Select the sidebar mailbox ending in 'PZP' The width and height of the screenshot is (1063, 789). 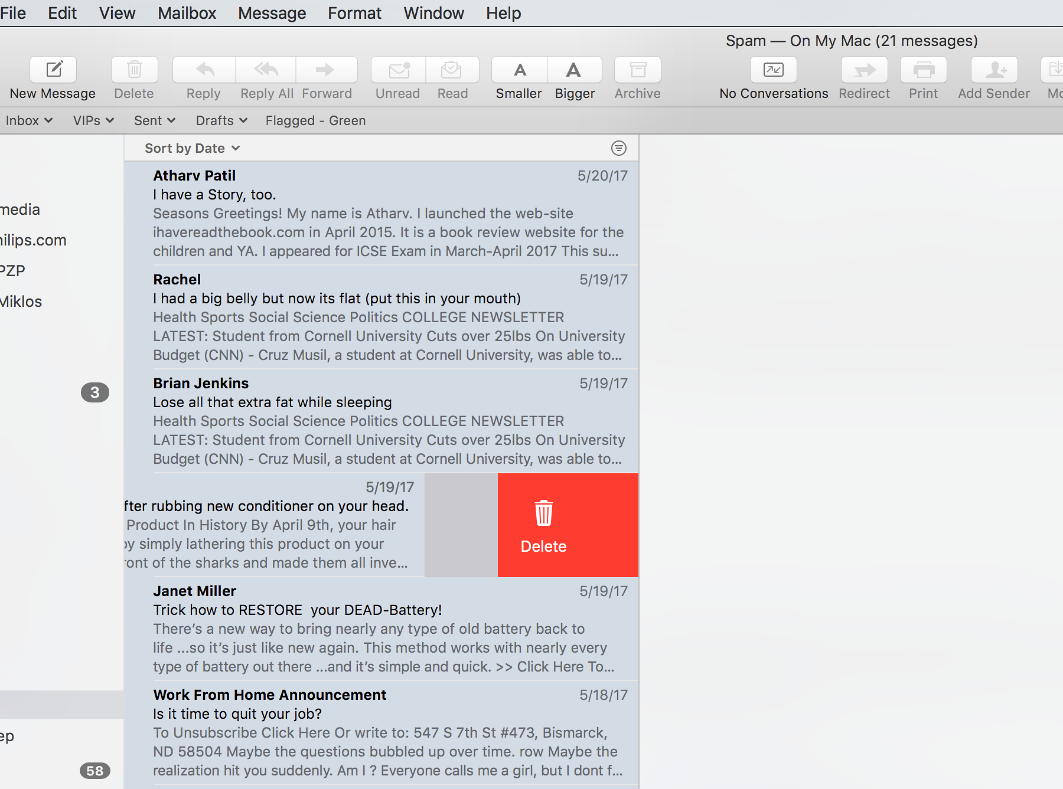[13, 271]
